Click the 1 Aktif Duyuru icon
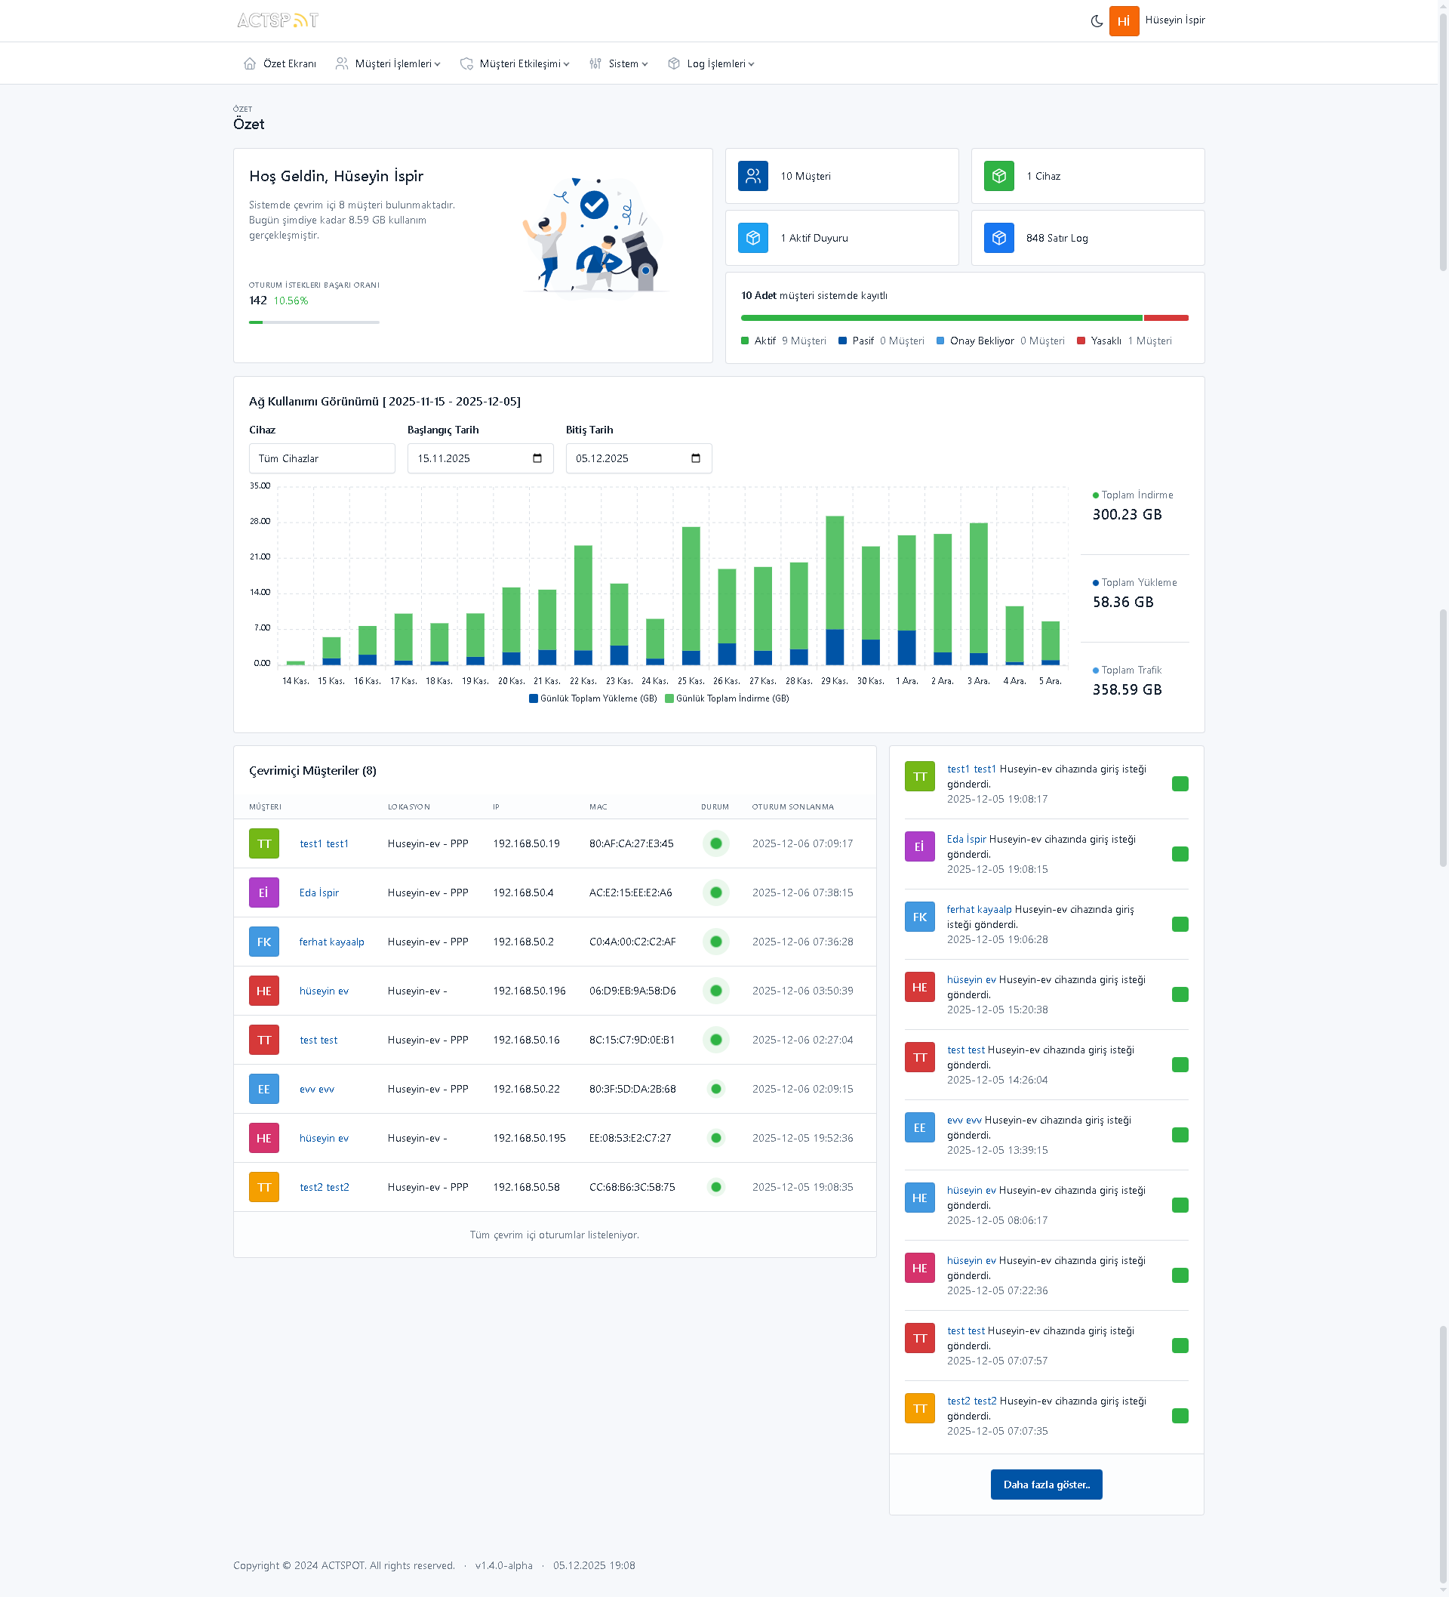This screenshot has height=1597, width=1449. coord(752,238)
